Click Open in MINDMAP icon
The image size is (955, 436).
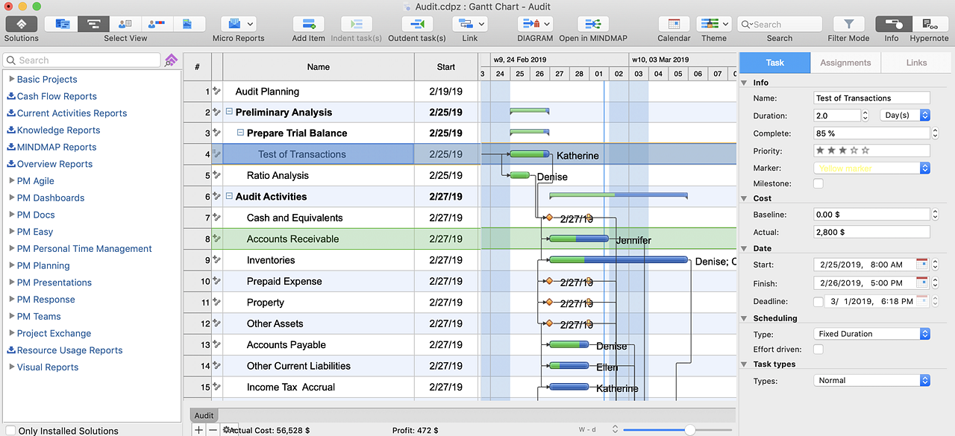coord(593,25)
